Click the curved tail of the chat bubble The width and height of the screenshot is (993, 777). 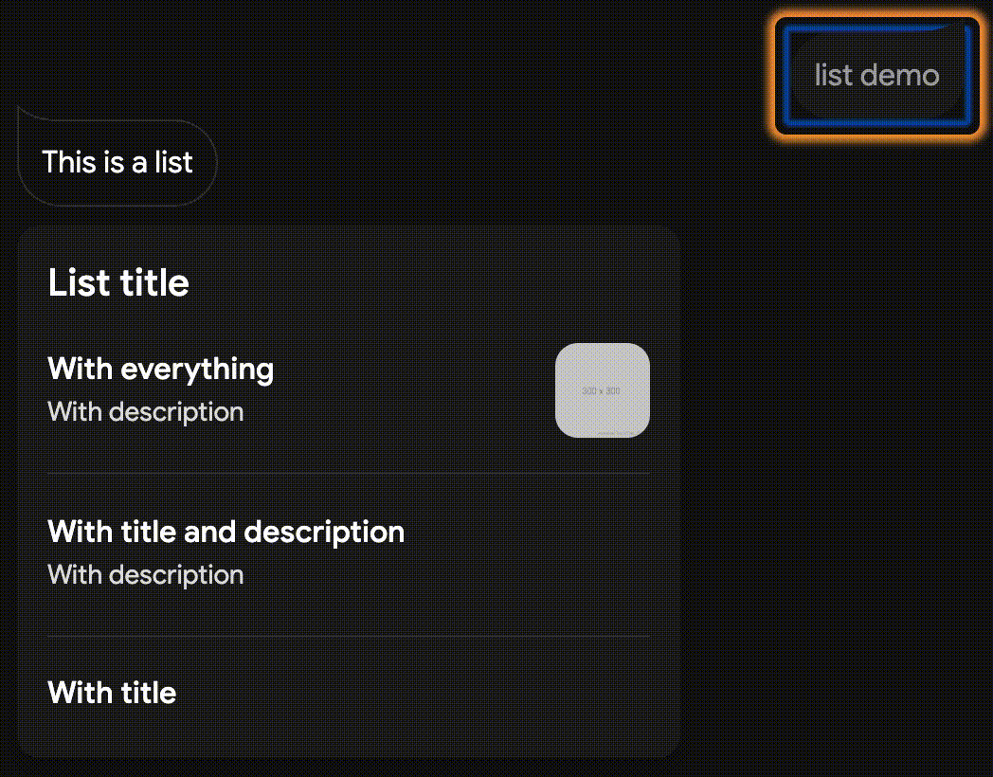pos(28,115)
